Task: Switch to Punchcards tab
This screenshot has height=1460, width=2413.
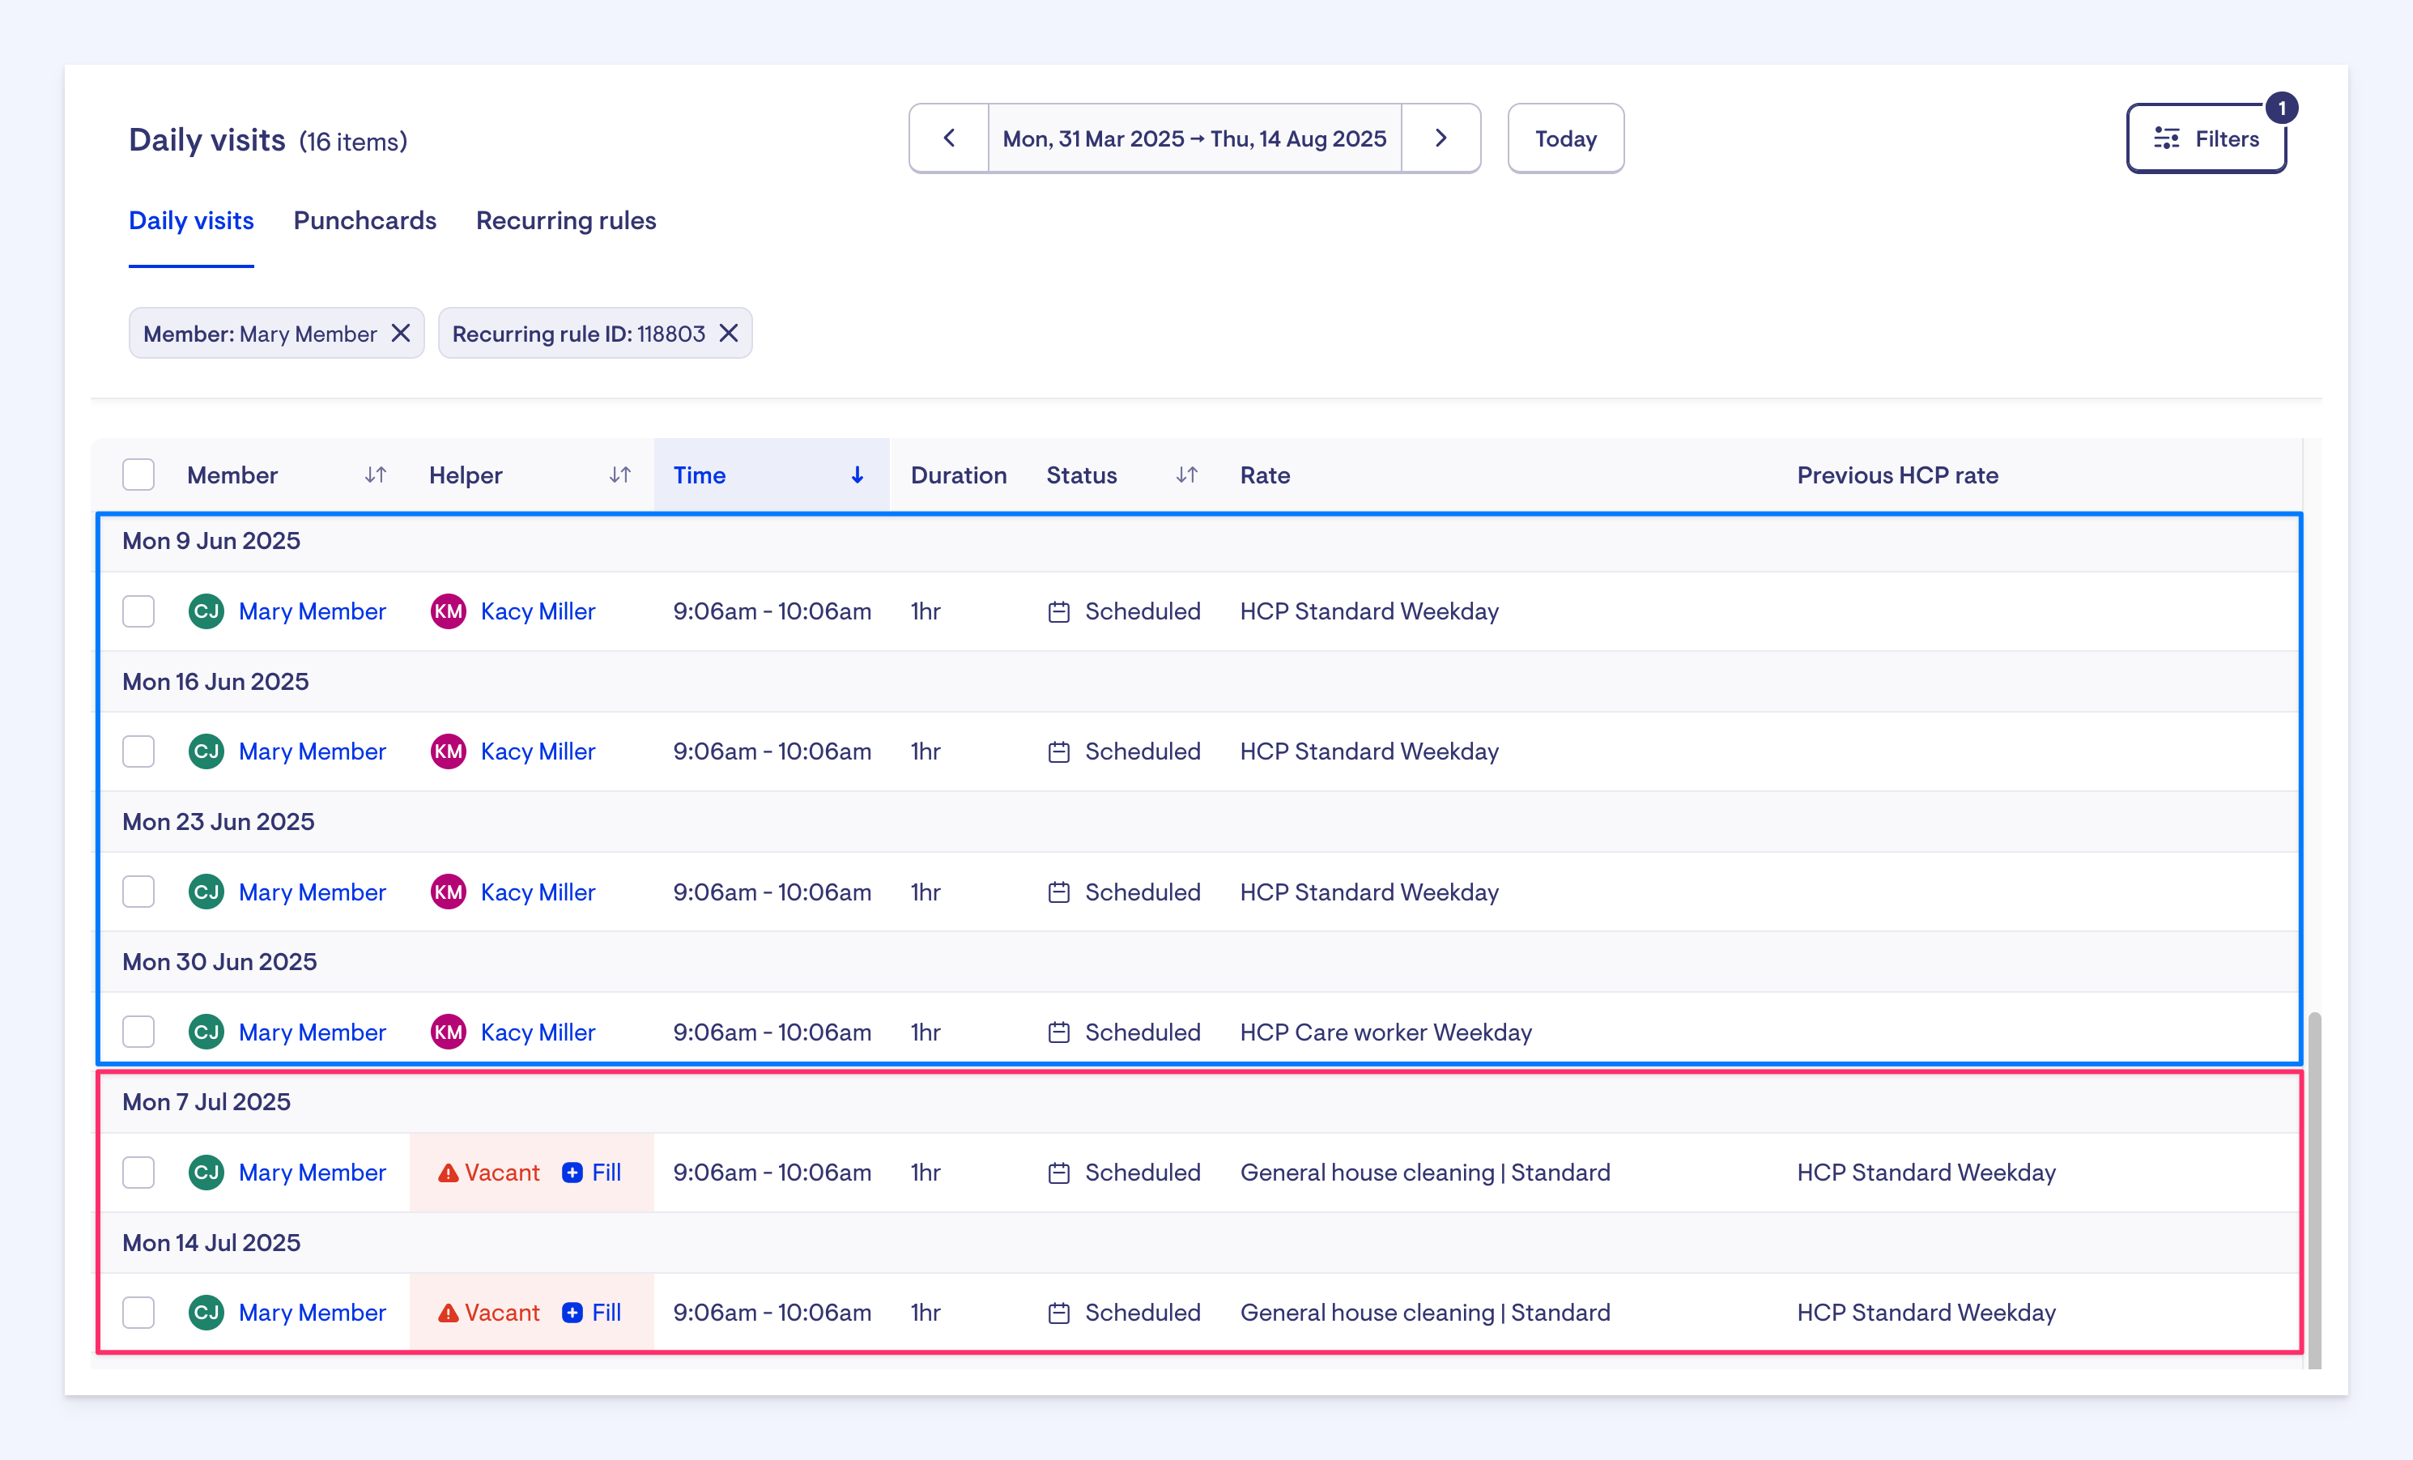Action: (365, 220)
